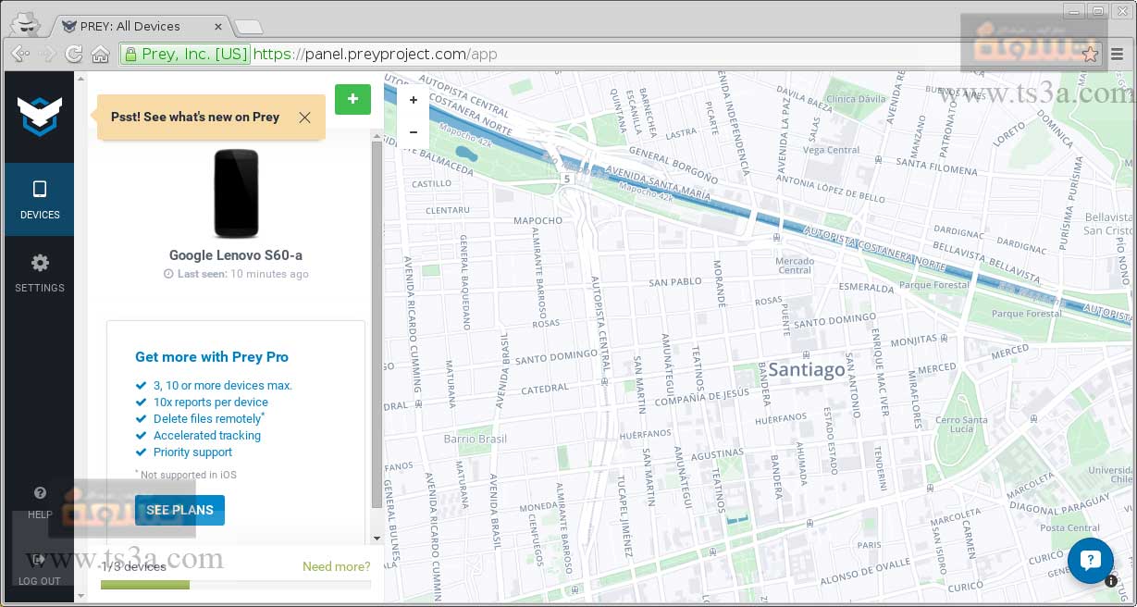The width and height of the screenshot is (1137, 607).
Task: Focus the address bar URL
Action: 376,54
